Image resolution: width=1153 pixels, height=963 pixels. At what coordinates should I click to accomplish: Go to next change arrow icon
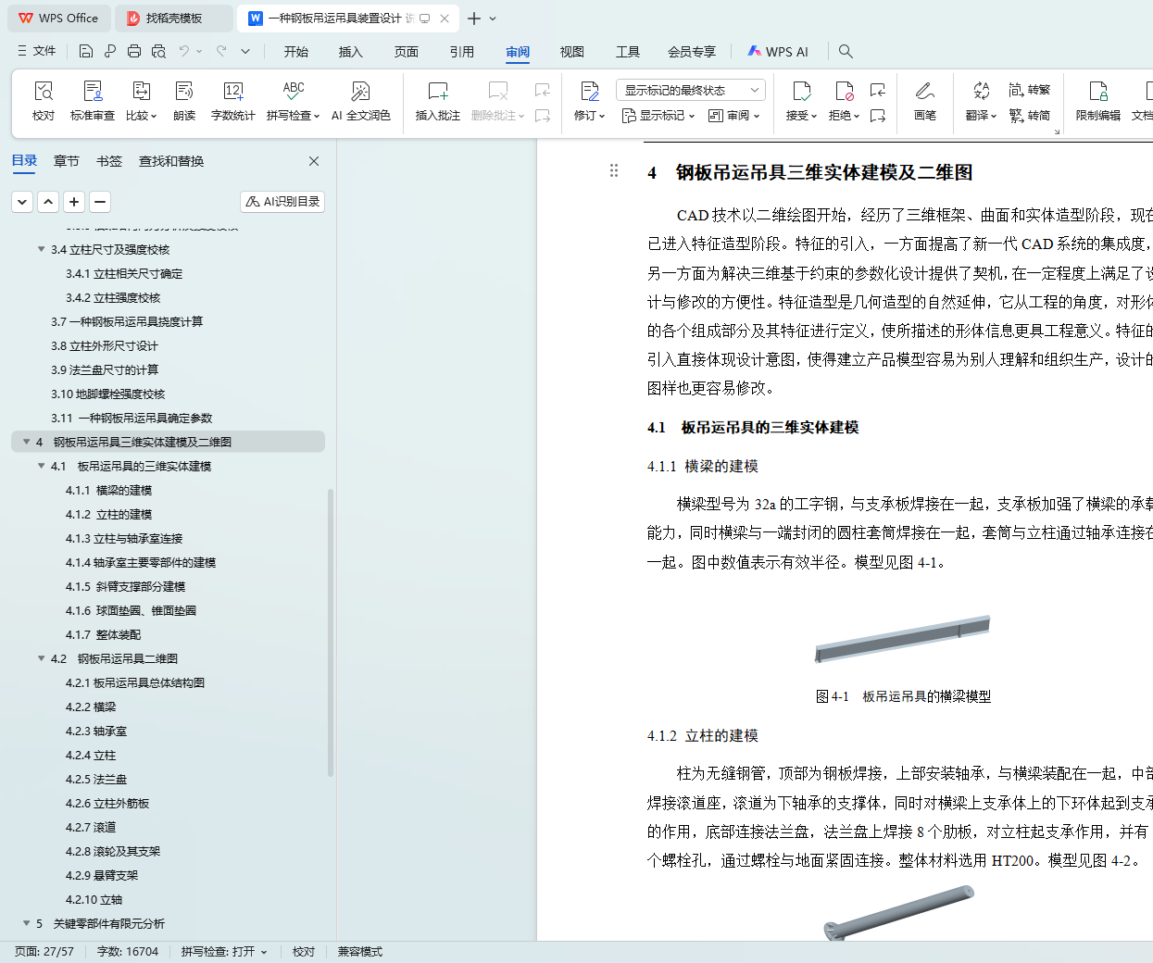878,116
